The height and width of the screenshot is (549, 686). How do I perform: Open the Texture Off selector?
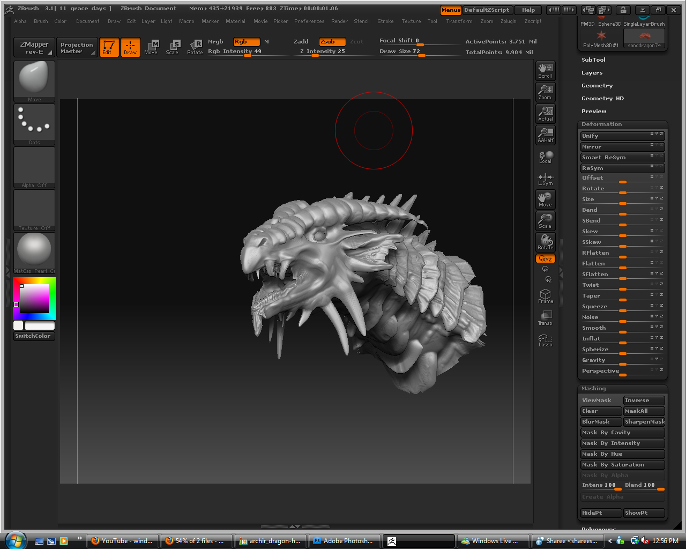[x=34, y=210]
